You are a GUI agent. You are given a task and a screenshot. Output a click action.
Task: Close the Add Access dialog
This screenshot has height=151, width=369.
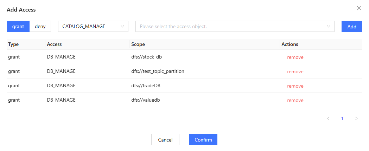coord(359,8)
